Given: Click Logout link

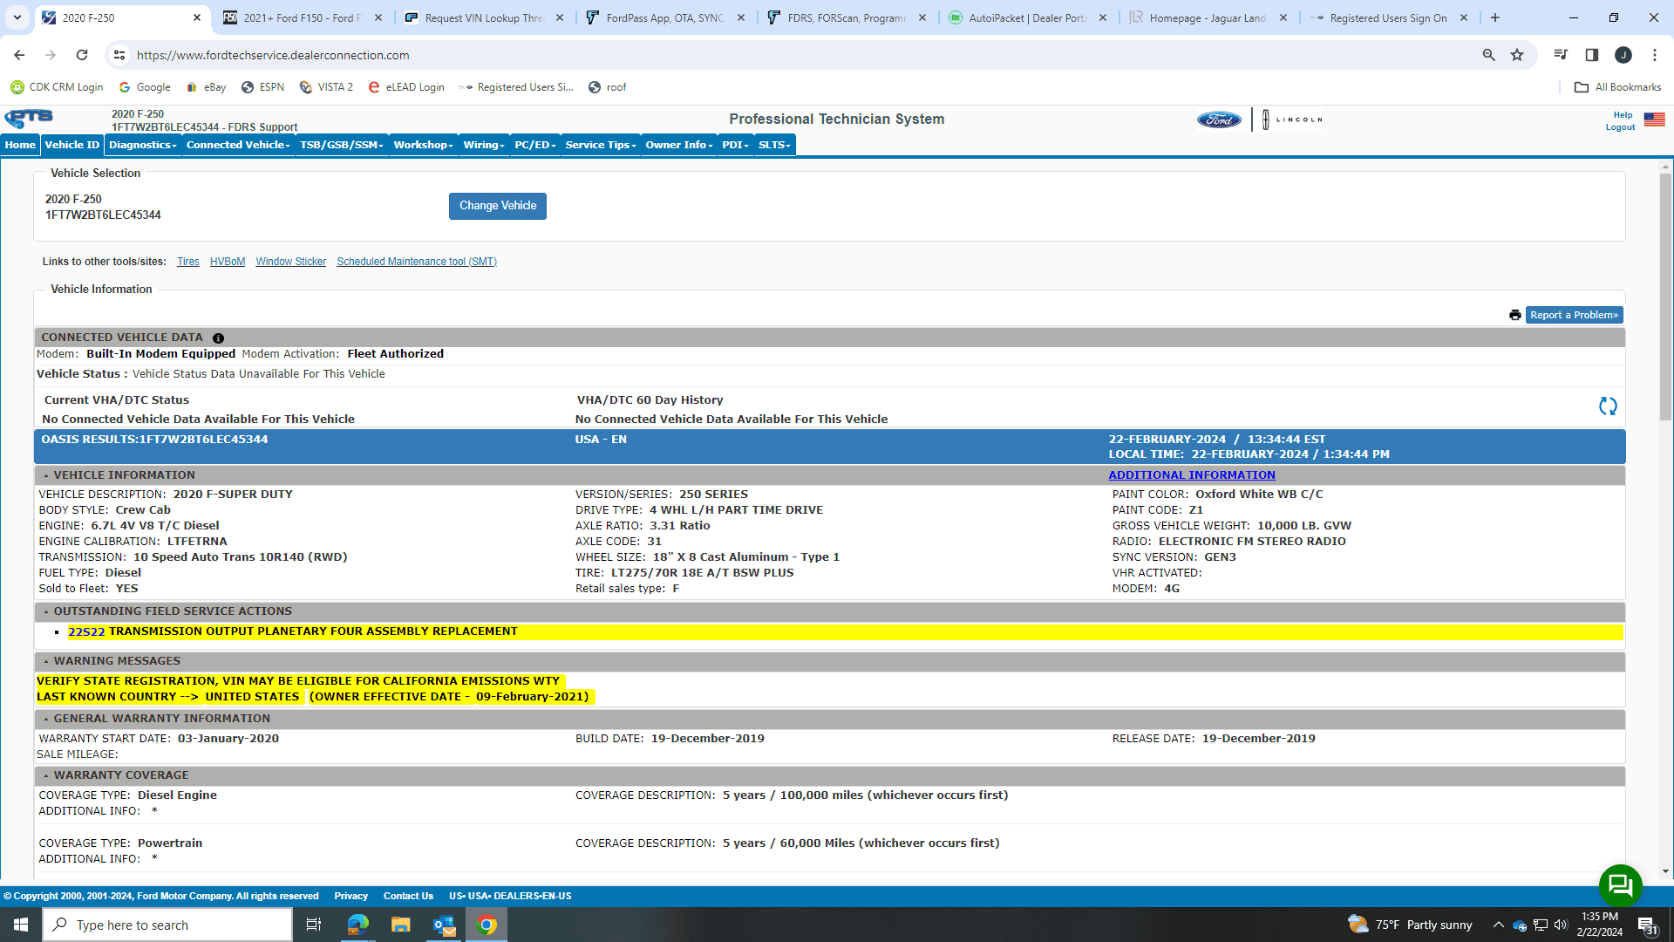Looking at the screenshot, I should click(1620, 127).
